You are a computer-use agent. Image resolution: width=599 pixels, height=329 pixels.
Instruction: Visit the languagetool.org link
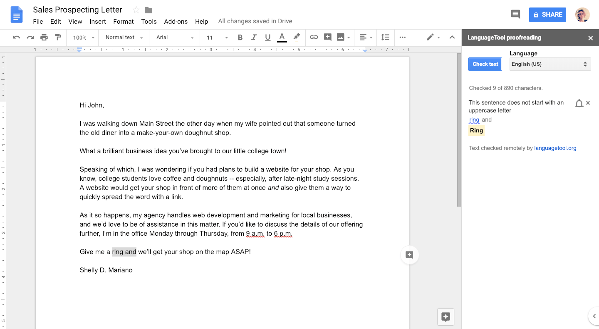555,148
